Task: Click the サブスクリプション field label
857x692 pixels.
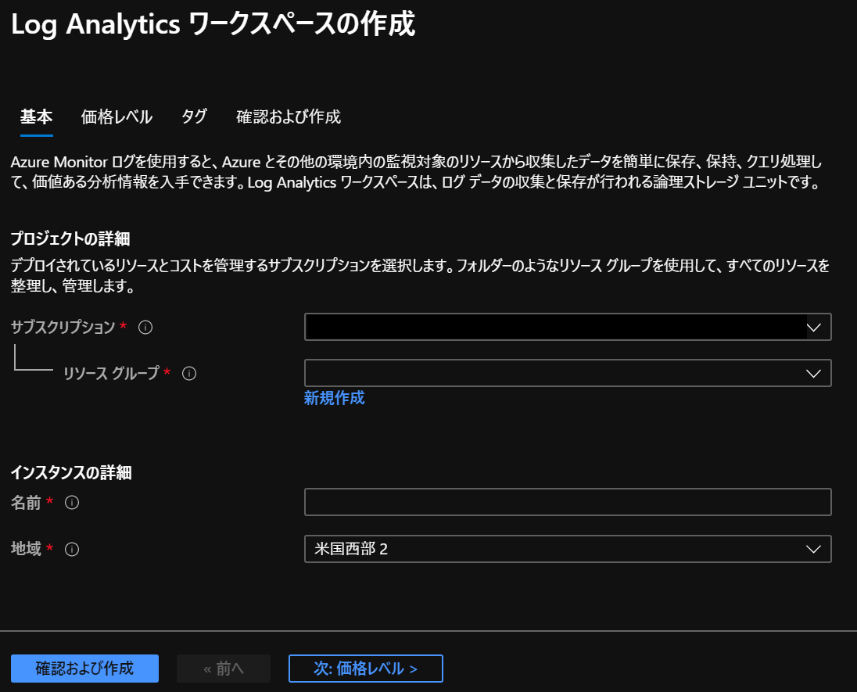Action: [63, 327]
